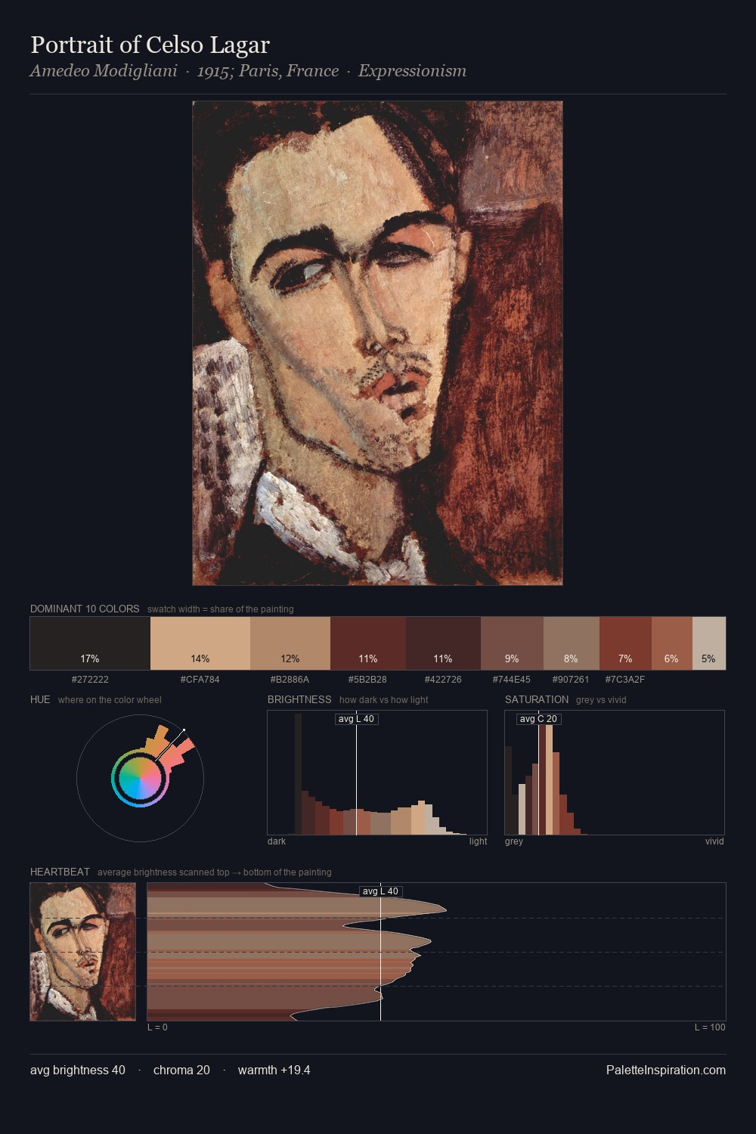
Task: Click the hex code text '#744E45'
Action: [512, 680]
